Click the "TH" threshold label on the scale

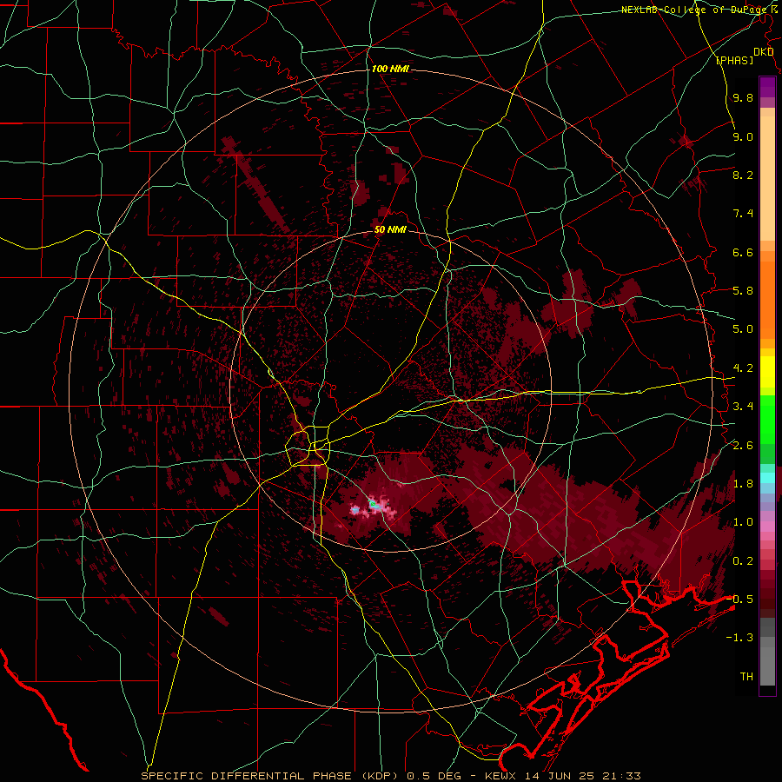coord(746,677)
